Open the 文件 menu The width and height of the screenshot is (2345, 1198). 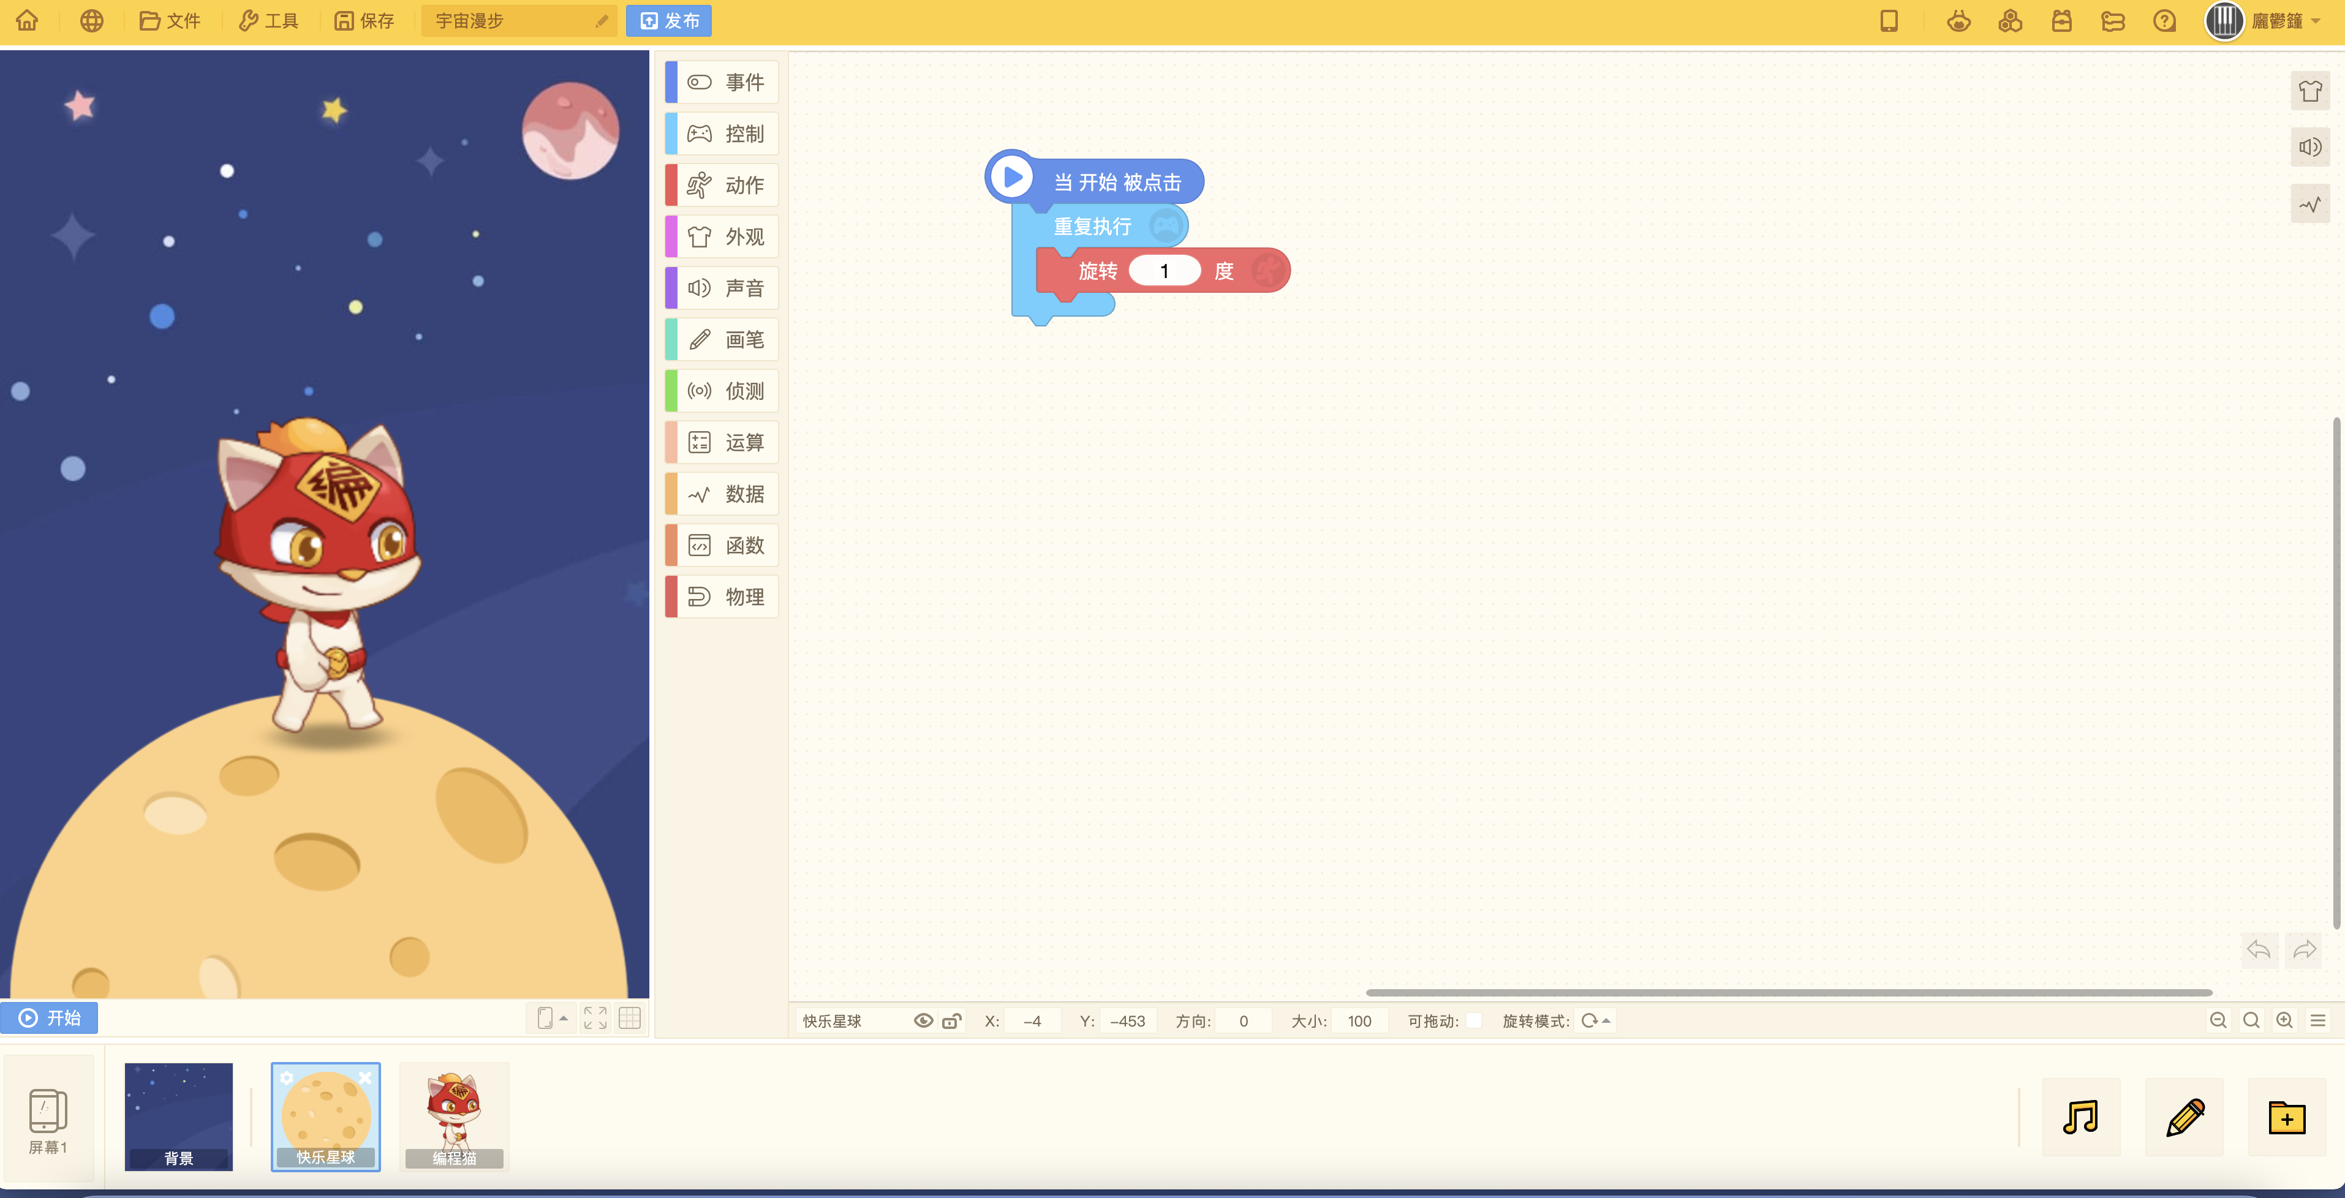(x=169, y=20)
